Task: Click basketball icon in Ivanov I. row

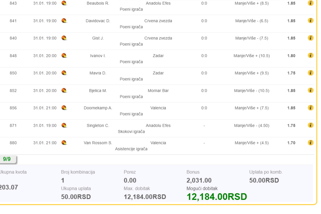Action: pos(64,56)
